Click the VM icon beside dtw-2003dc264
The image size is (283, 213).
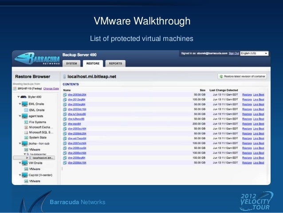[x=65, y=95]
